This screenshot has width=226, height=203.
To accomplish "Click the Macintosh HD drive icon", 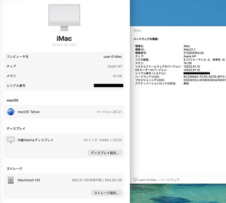I will (x=11, y=180).
